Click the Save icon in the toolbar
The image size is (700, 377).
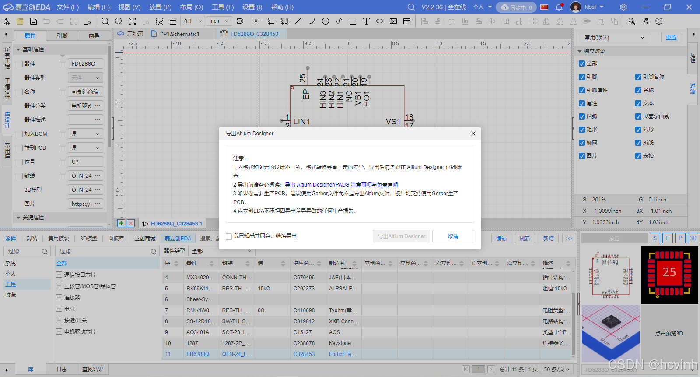[x=33, y=21]
